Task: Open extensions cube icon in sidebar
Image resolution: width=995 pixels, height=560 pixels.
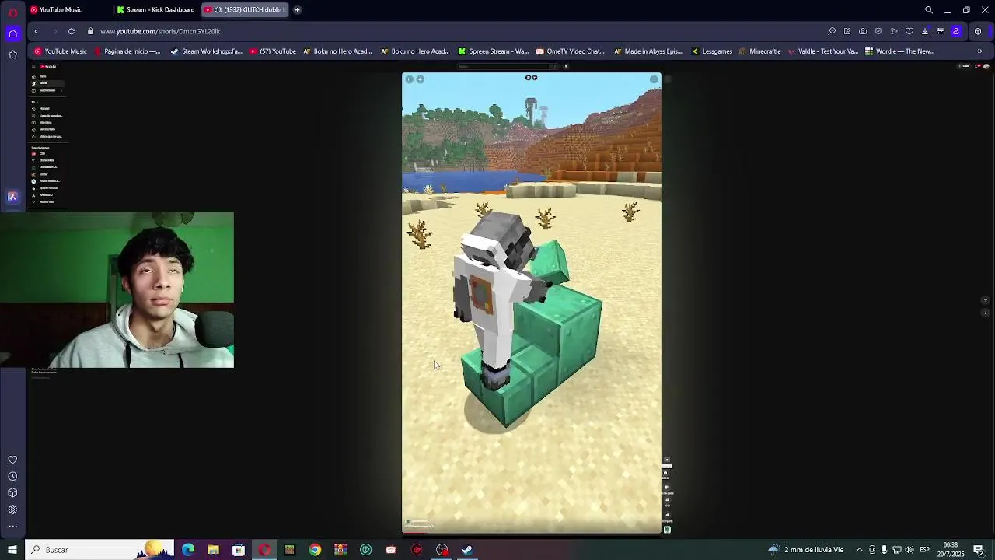Action: click(x=12, y=492)
